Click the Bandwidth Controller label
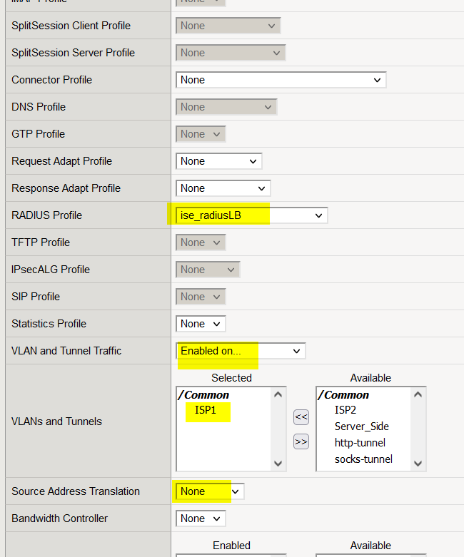The image size is (464, 557). [59, 518]
